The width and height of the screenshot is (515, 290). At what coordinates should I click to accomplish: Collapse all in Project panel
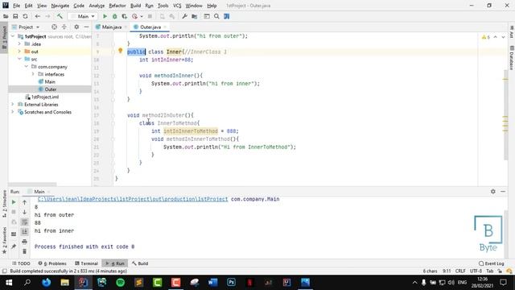pyautogui.click(x=64, y=27)
